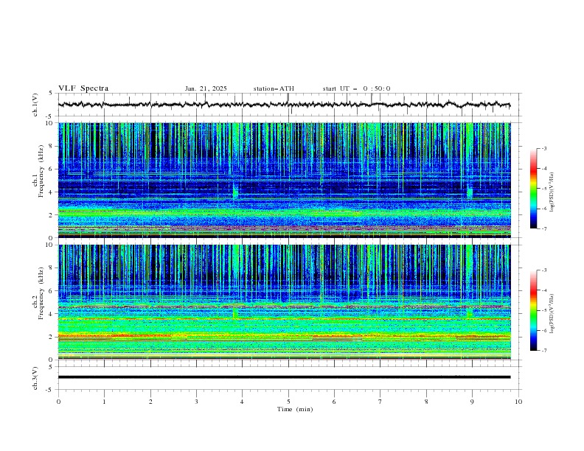The height and width of the screenshot is (451, 584).
Task: Click the ch.1 spectrogram plot area
Action: pos(284,180)
